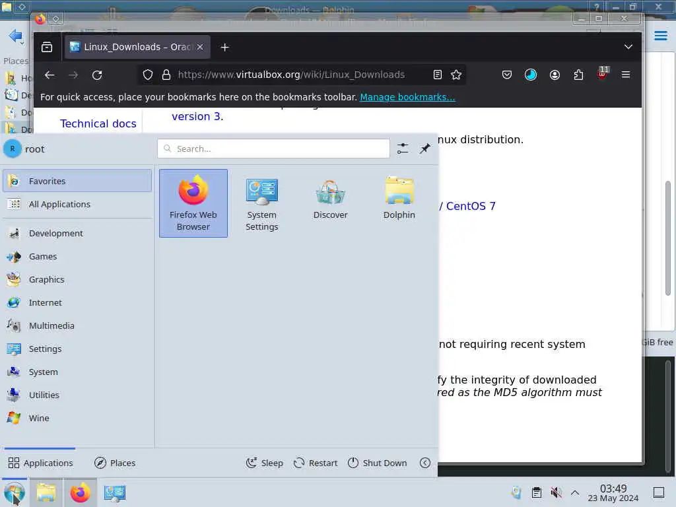The height and width of the screenshot is (507, 676).
Task: Open Firefox Extensions puzzle icon
Action: [x=578, y=75]
